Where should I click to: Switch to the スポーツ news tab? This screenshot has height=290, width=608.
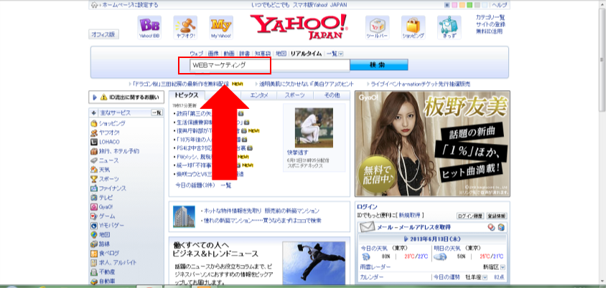pyautogui.click(x=295, y=95)
